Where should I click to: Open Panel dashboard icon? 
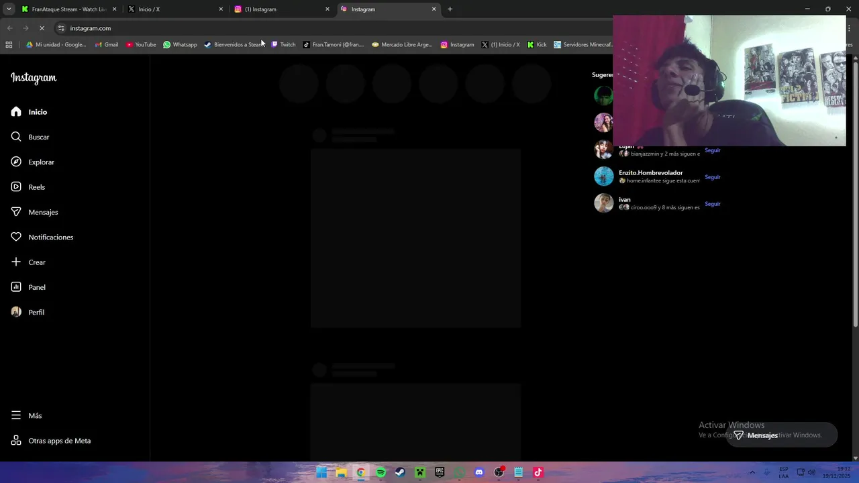[x=16, y=287]
